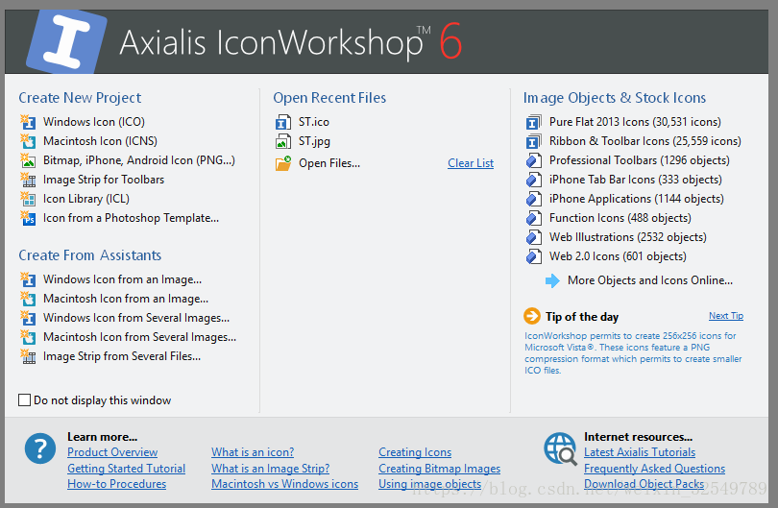The width and height of the screenshot is (778, 508).
Task: Check the Do not display this window box
Action: pos(24,399)
